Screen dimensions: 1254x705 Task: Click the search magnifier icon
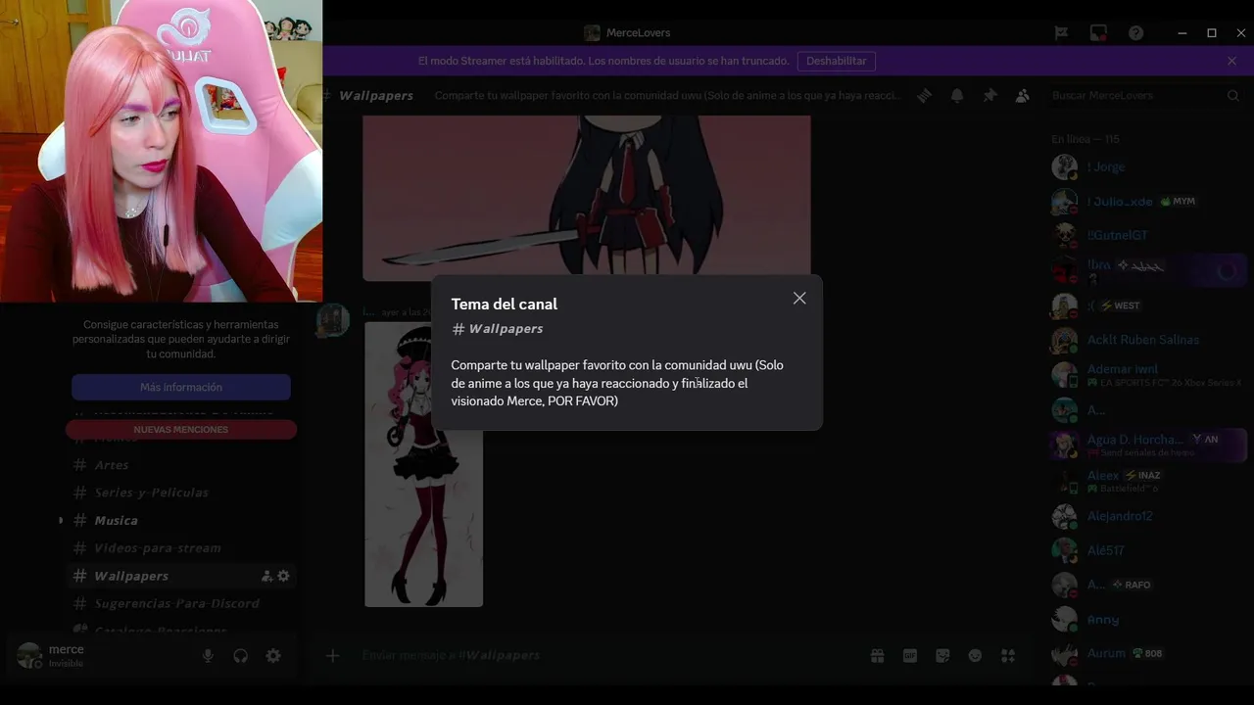tap(1233, 95)
